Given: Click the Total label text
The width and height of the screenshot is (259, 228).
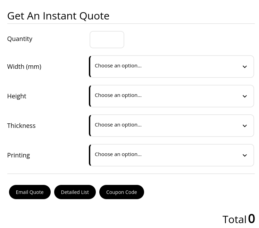Looking at the screenshot, I should click(234, 220).
